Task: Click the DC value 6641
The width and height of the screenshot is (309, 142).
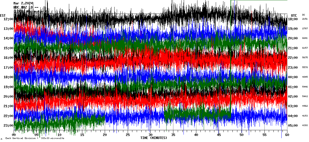Action: point(305,38)
